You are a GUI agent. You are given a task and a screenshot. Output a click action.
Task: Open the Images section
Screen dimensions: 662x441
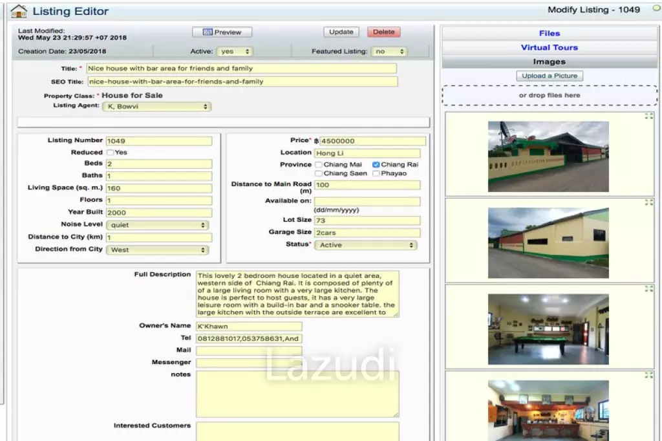(550, 61)
